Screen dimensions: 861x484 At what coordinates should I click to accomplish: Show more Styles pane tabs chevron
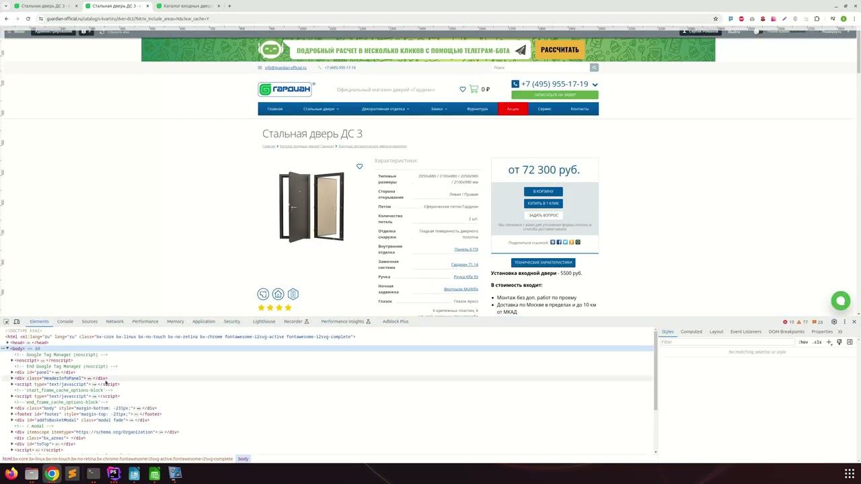[839, 331]
